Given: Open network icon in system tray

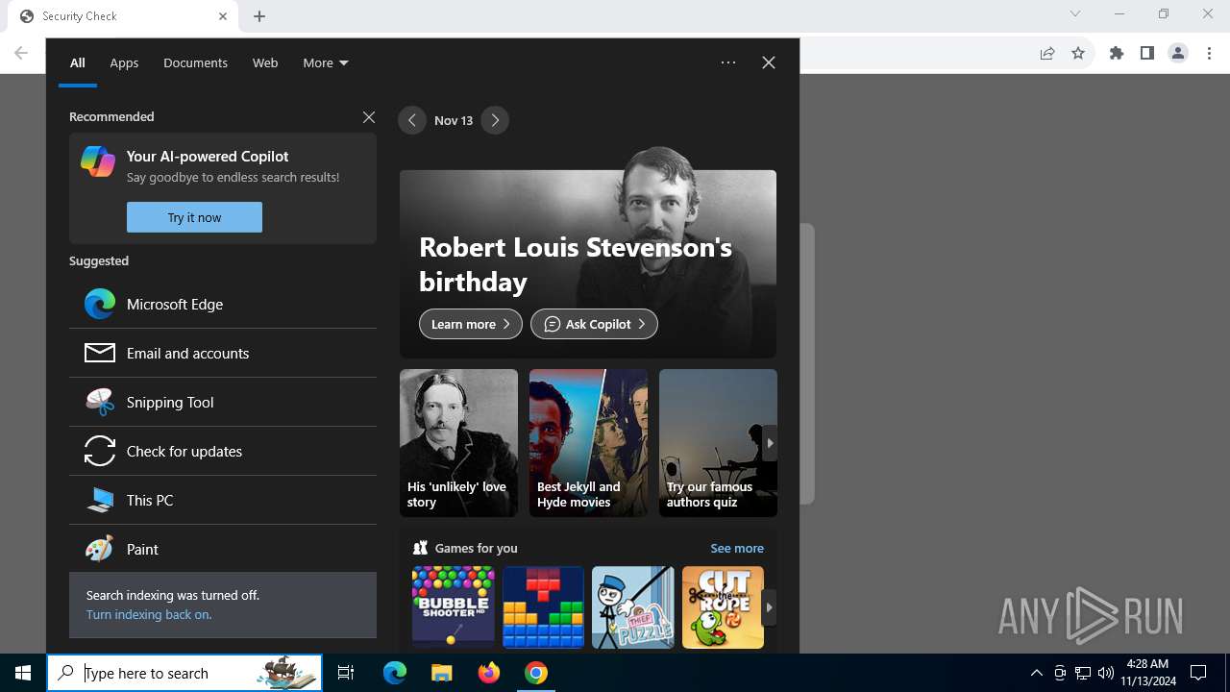Looking at the screenshot, I should [1083, 673].
